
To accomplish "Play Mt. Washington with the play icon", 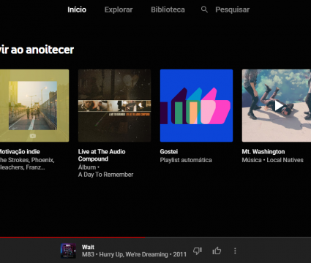I will pos(279,106).
